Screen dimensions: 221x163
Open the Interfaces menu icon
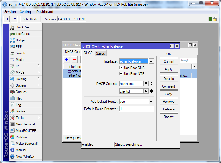point(12,34)
